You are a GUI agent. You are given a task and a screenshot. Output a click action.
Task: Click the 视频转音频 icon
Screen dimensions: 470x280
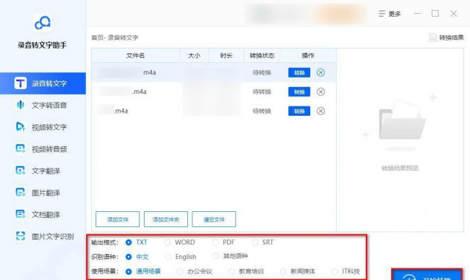pyautogui.click(x=20, y=149)
